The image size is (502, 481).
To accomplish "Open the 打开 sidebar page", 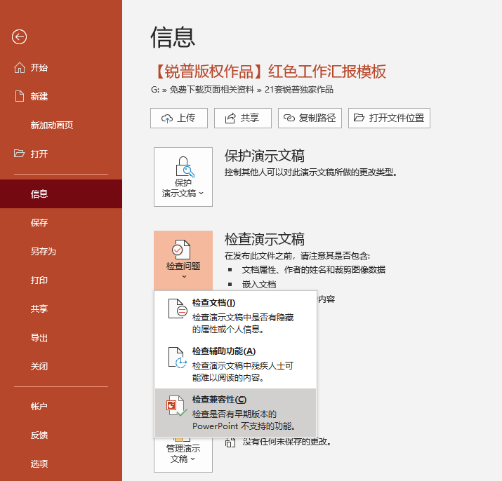I will (x=61, y=154).
